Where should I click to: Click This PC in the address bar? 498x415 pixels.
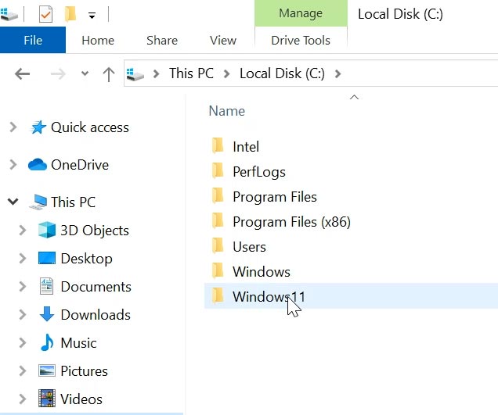click(191, 73)
